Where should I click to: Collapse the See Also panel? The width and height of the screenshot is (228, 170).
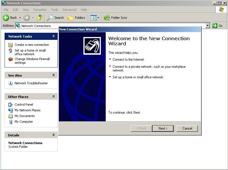pyautogui.click(x=53, y=75)
